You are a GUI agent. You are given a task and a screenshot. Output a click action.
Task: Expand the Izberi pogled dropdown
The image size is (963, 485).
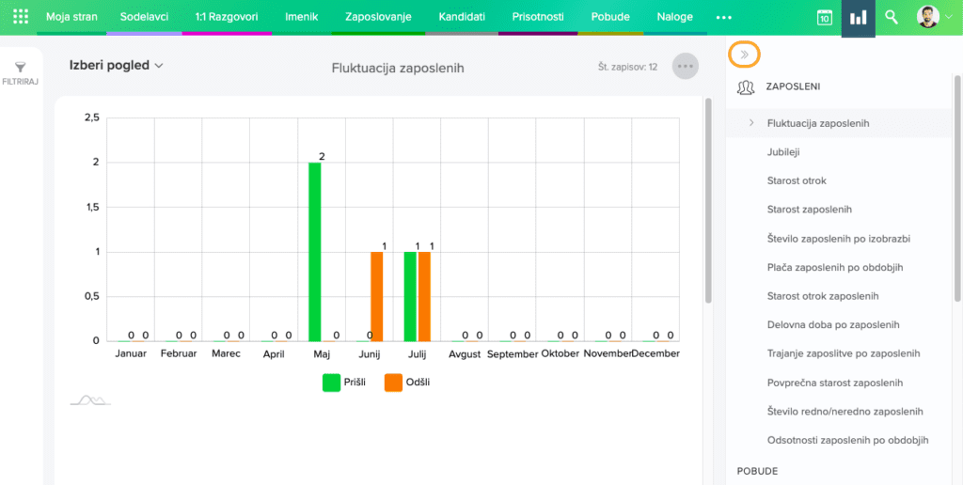pos(117,66)
